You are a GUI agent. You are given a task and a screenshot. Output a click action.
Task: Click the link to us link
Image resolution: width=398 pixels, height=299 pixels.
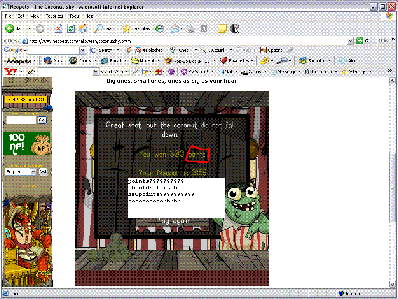pos(26,186)
